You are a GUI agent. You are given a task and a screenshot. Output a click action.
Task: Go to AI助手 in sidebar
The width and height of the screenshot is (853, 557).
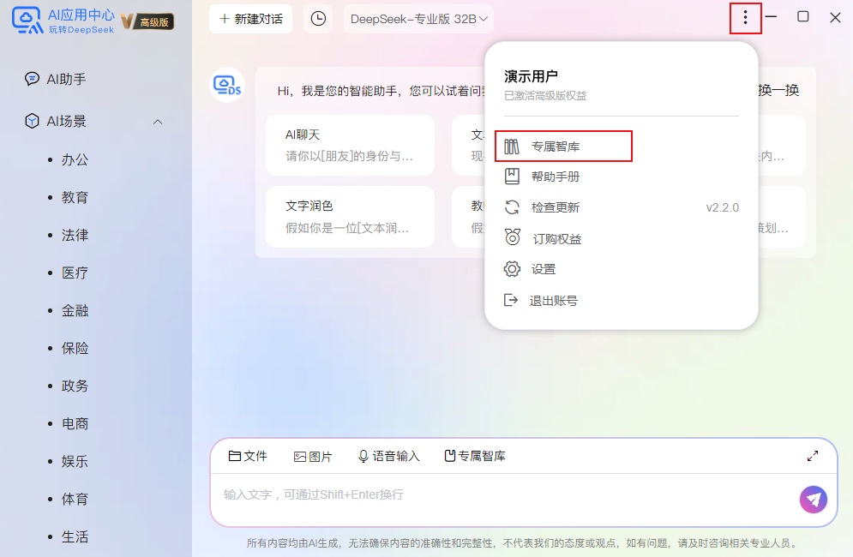[66, 80]
